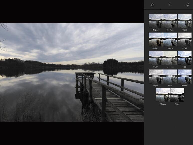Apply the Eiffel filter thumbnail
The height and width of the screenshot is (145, 193).
point(185,39)
